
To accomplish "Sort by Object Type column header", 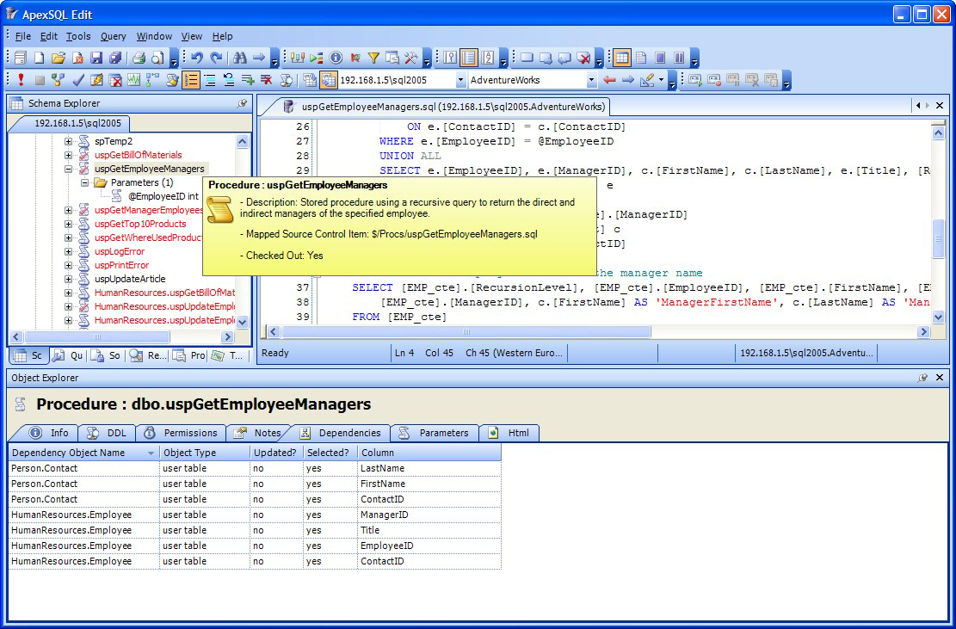I will pyautogui.click(x=204, y=453).
